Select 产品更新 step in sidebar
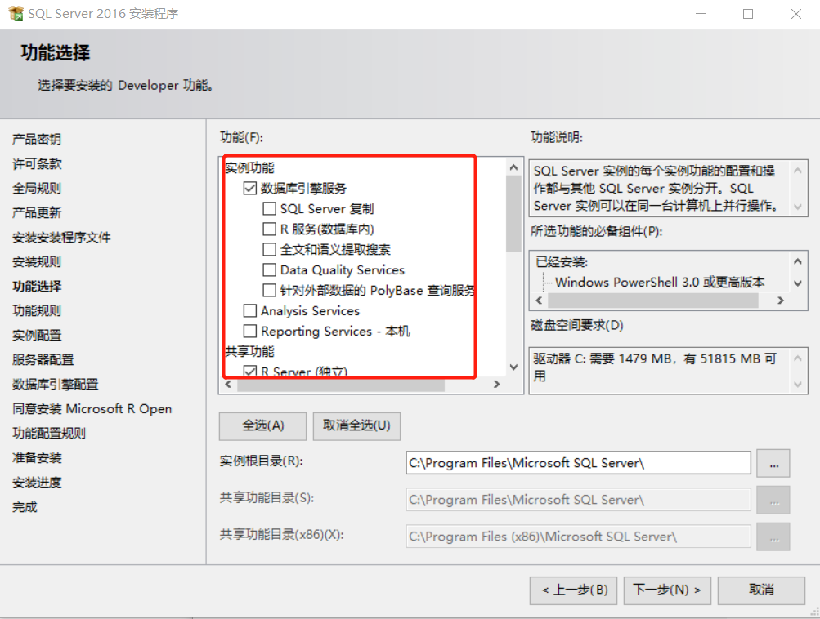The height and width of the screenshot is (619, 820). click(37, 212)
